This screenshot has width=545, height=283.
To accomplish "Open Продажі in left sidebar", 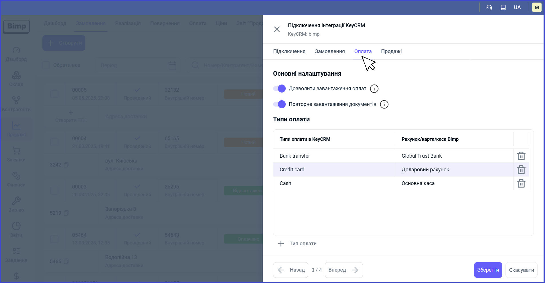I will [16, 129].
